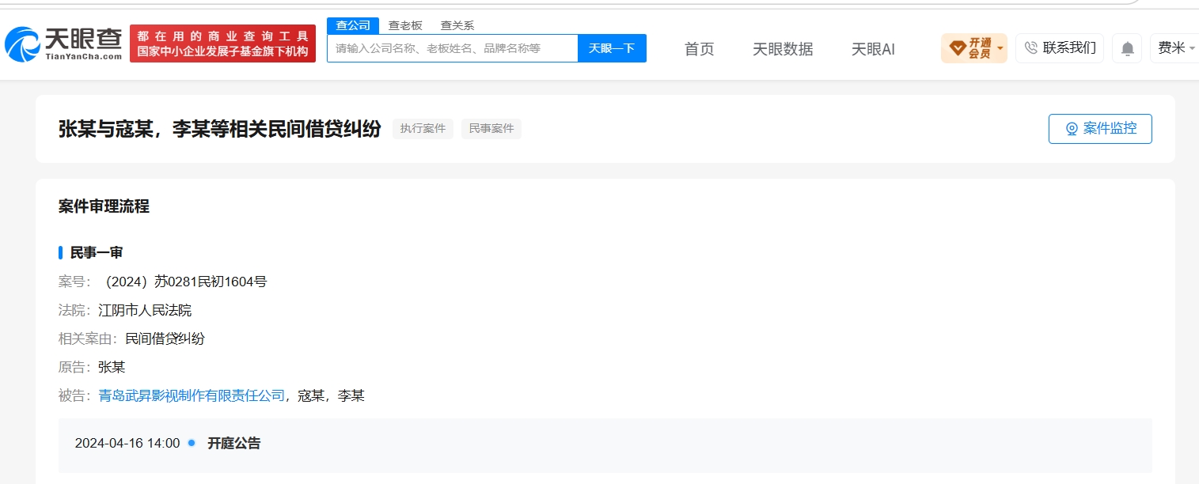Click the red 都在用的商业查询工具 banner
This screenshot has height=484, width=1199.
[222, 43]
